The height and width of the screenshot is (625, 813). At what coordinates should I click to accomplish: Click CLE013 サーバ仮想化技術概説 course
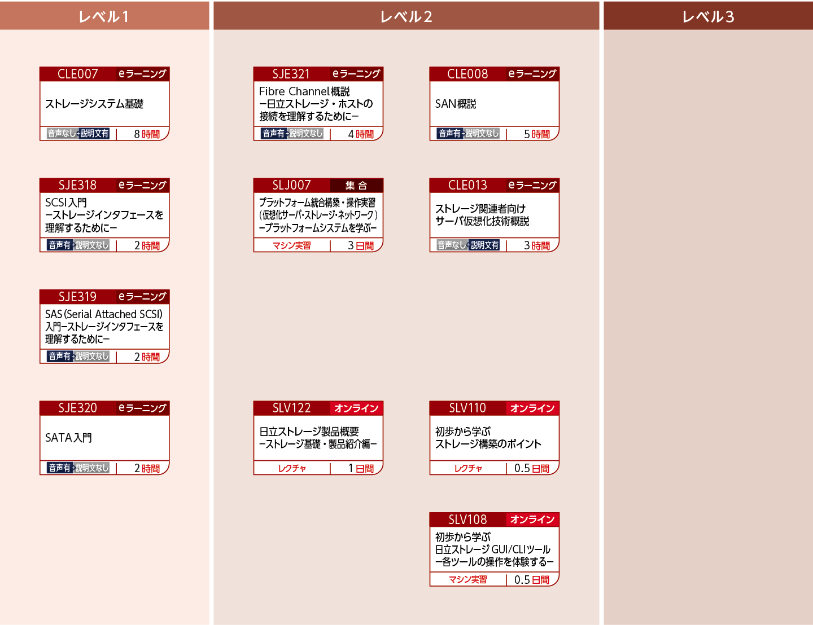tap(494, 215)
